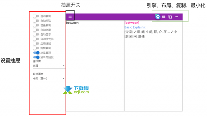Click the [介词] definition line

pyautogui.click(x=150, y=32)
